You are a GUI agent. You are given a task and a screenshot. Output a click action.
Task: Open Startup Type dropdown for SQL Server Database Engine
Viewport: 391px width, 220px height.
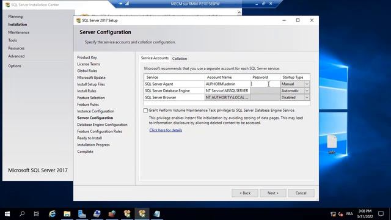(307, 91)
